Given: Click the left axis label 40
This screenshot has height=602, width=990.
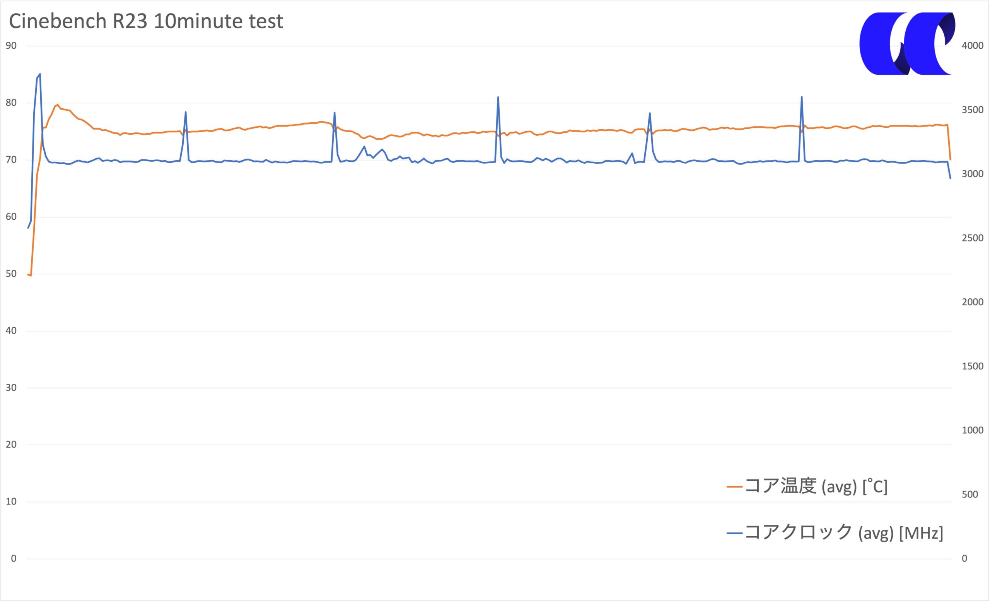Looking at the screenshot, I should click(x=11, y=330).
